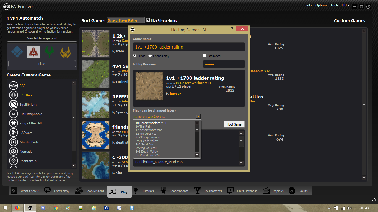Viewport: 378px width, 212px height.
Task: Click the FA Forever logo top-left
Action: [7, 6]
